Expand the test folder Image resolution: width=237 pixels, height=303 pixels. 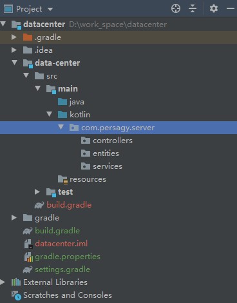[37, 191]
